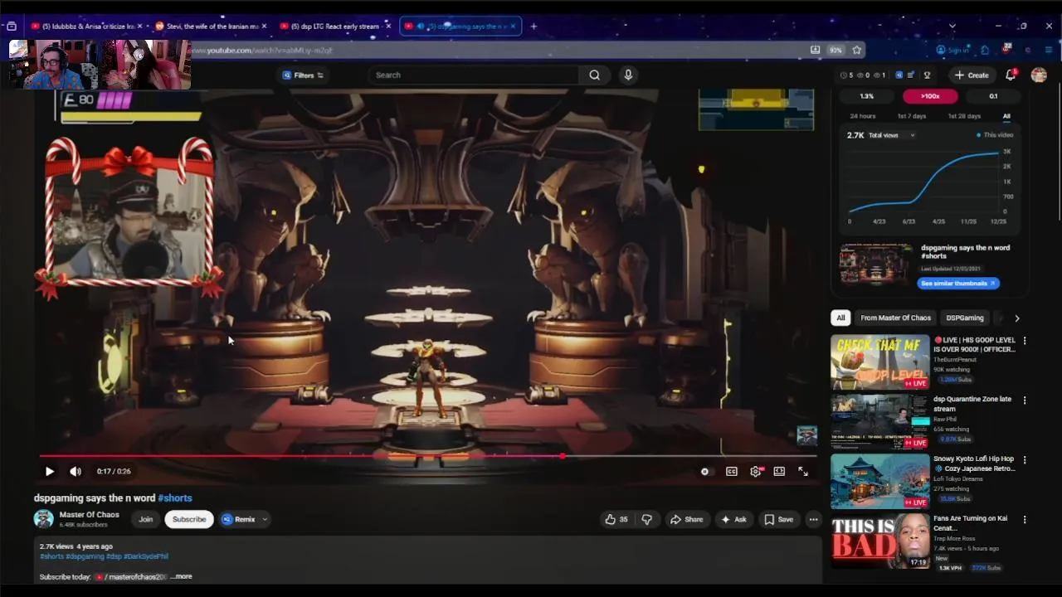Open the Master Of Chaos channel avatar
Screen dimensions: 1062x597
pos(43,519)
